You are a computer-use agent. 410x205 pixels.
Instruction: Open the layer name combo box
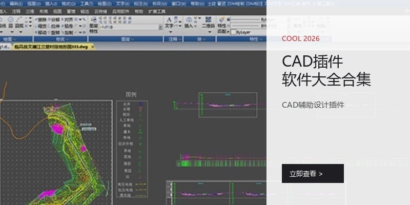click(x=131, y=27)
